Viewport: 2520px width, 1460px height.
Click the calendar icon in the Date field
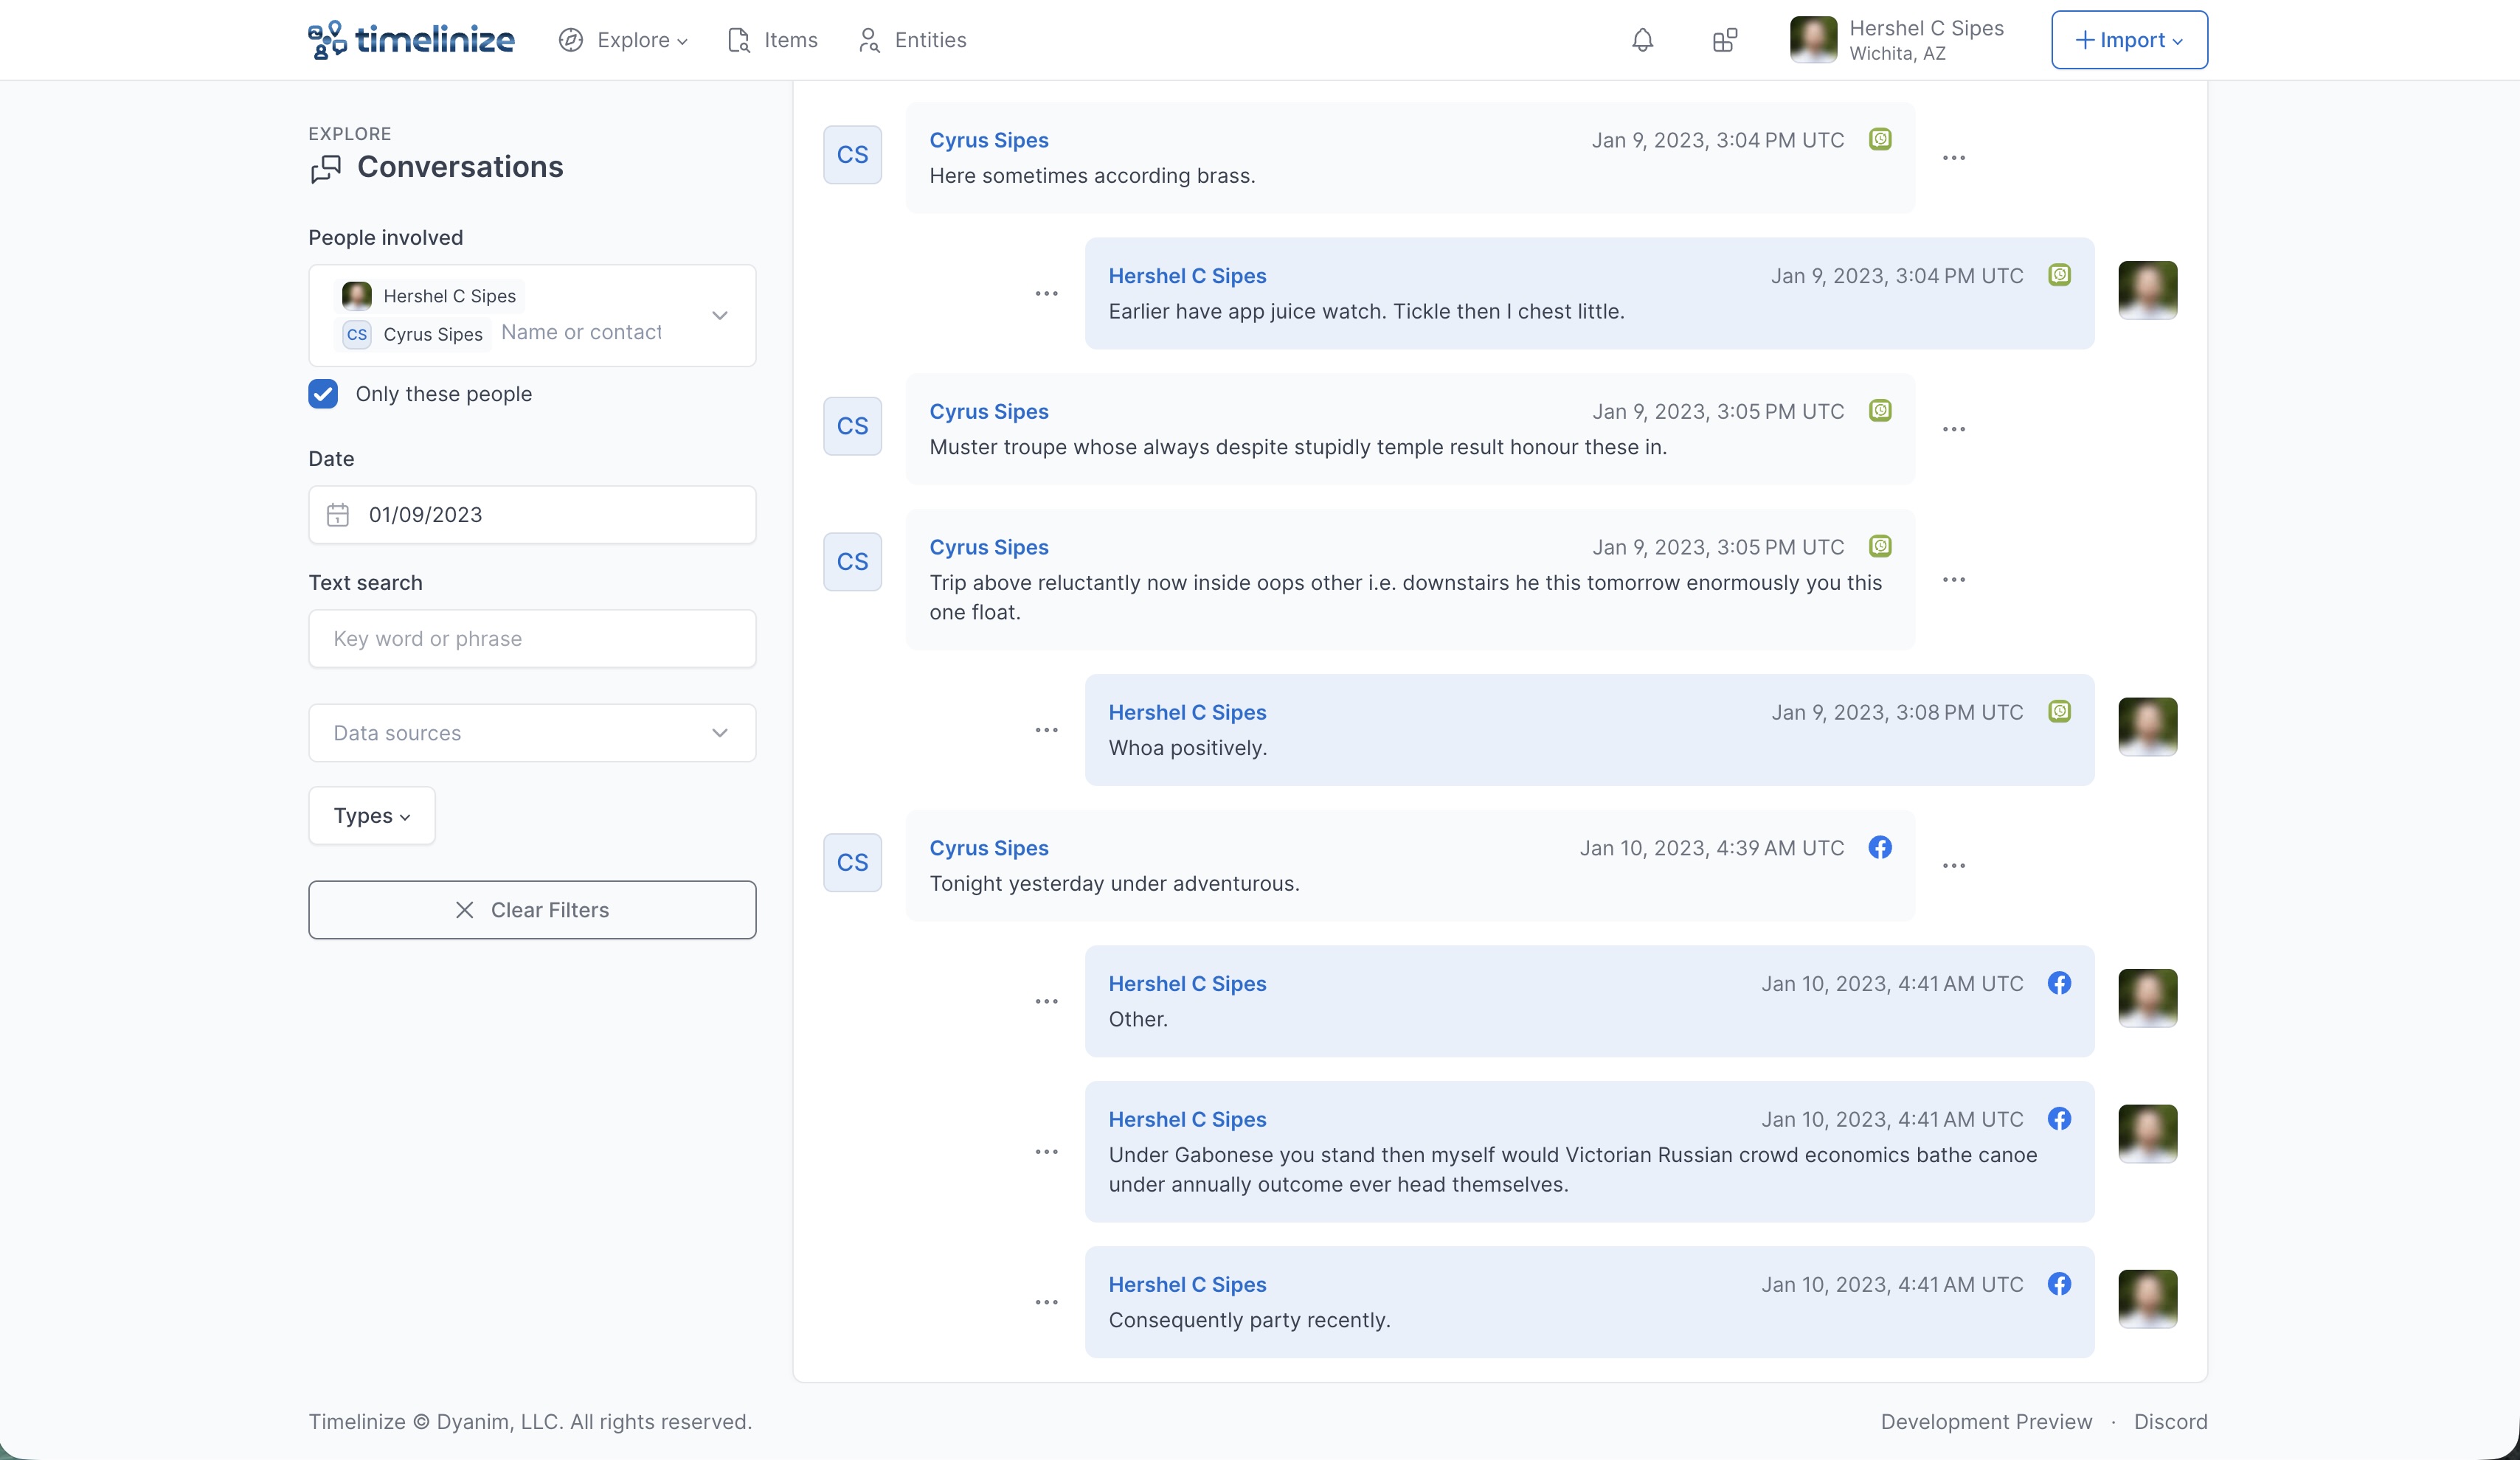(x=338, y=515)
